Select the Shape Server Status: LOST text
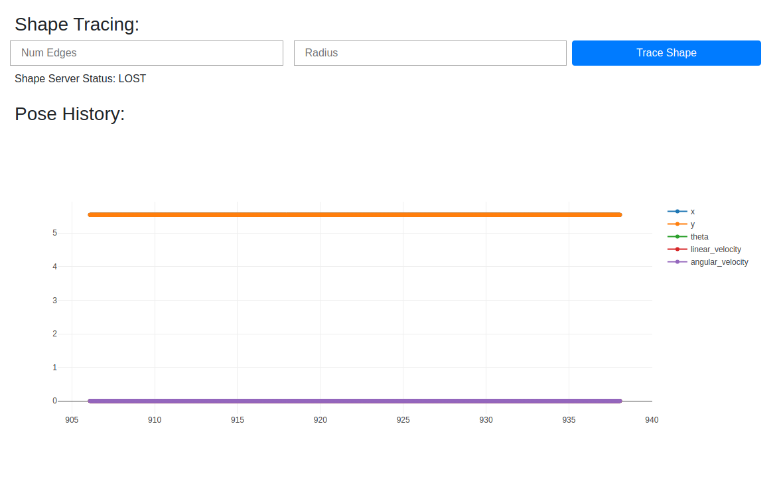 pyautogui.click(x=80, y=79)
